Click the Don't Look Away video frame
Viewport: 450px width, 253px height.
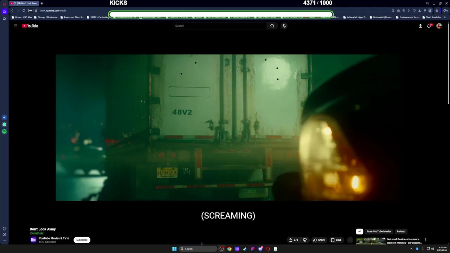click(x=228, y=128)
